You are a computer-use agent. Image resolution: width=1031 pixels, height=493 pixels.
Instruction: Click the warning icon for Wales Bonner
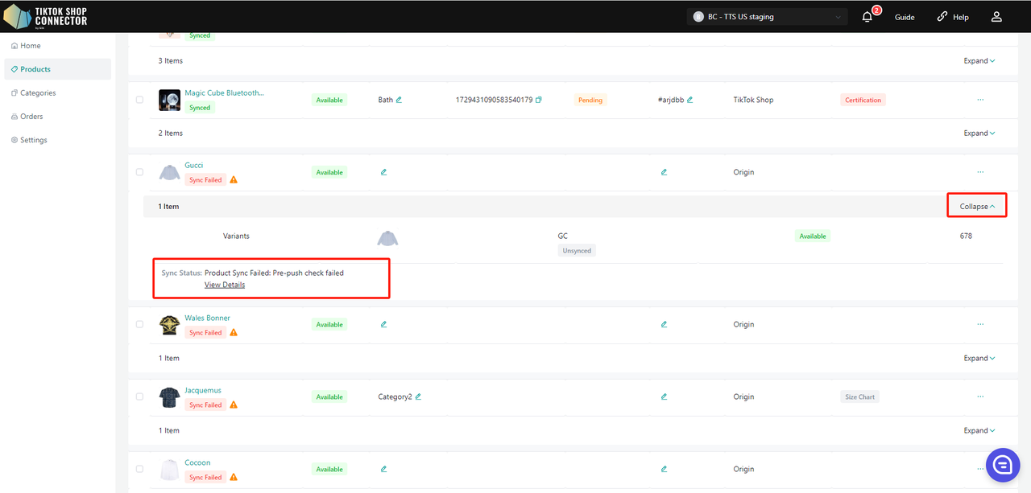point(234,333)
